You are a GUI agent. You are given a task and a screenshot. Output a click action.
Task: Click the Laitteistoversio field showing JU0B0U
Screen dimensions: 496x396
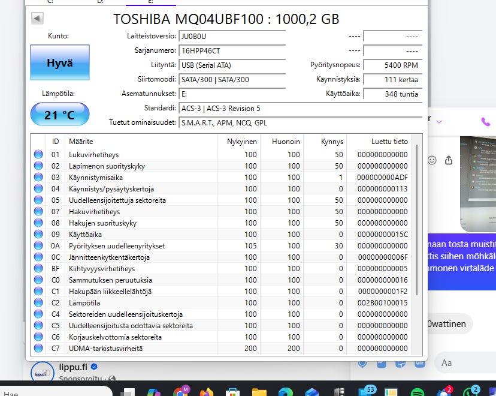pyautogui.click(x=232, y=37)
